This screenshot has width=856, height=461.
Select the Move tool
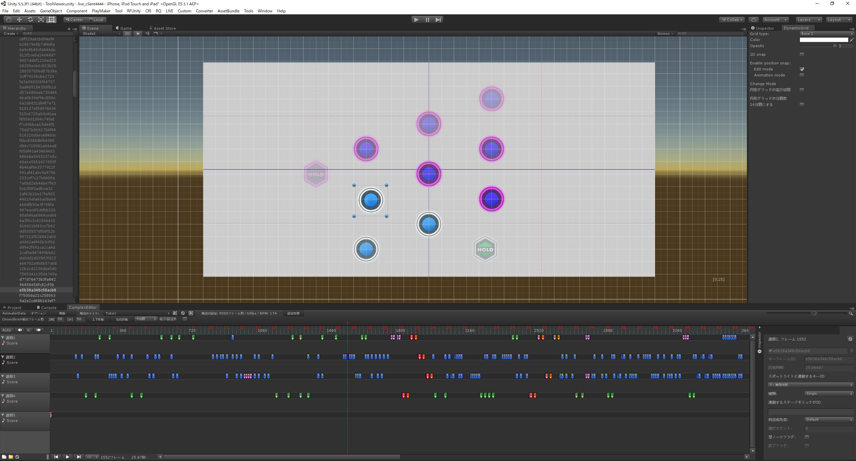coord(19,20)
